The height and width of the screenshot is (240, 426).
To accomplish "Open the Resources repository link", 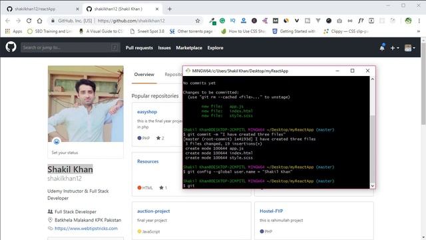I will tap(148, 161).
